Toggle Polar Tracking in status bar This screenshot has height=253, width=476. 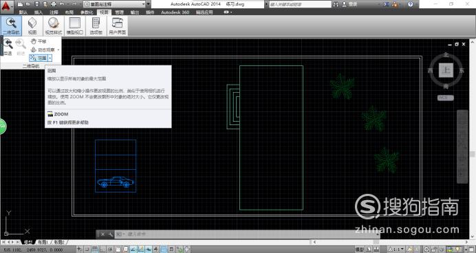point(111,250)
